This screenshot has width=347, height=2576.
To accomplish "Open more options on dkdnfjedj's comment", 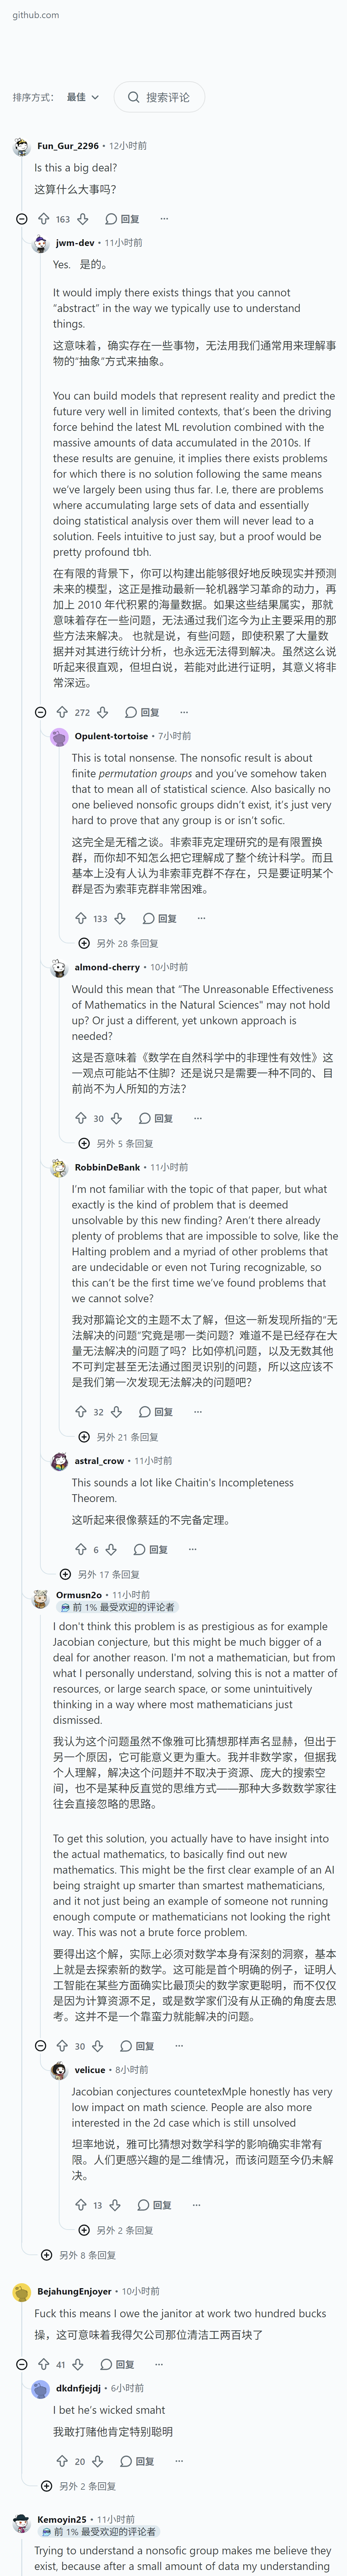I will tap(180, 2461).
